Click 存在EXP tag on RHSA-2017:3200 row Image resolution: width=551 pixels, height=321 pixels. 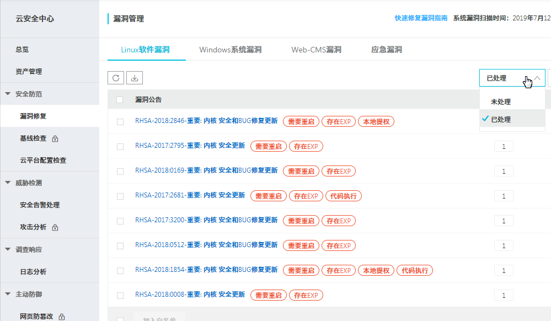coord(339,221)
